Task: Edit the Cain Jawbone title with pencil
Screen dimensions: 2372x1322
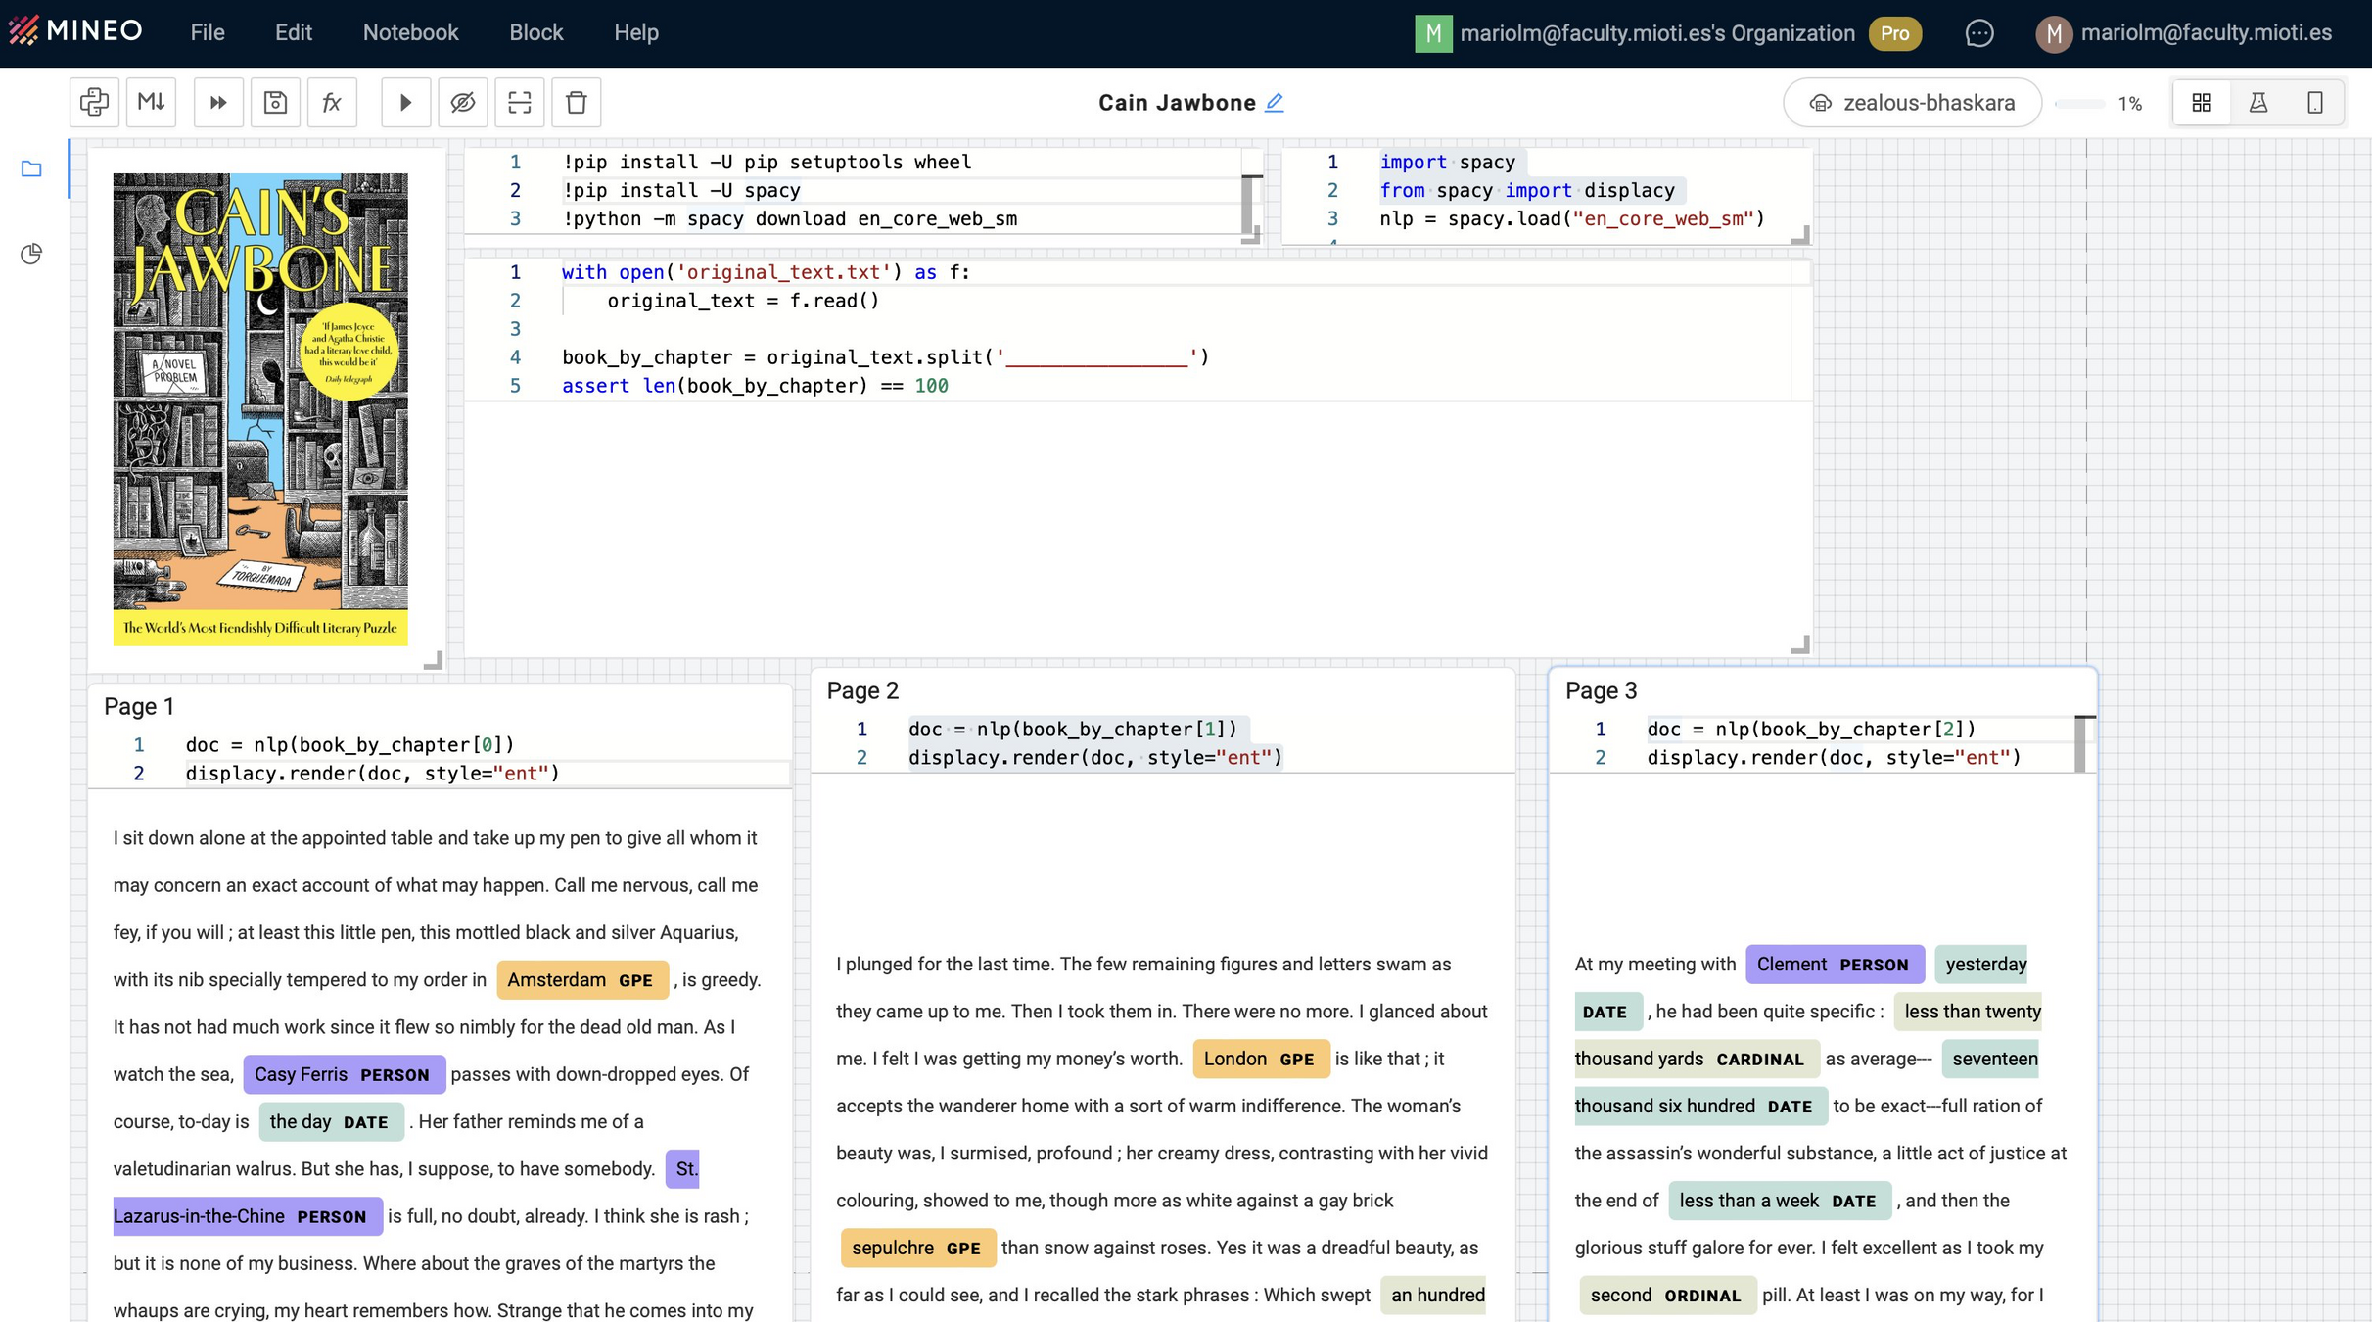Action: point(1274,102)
